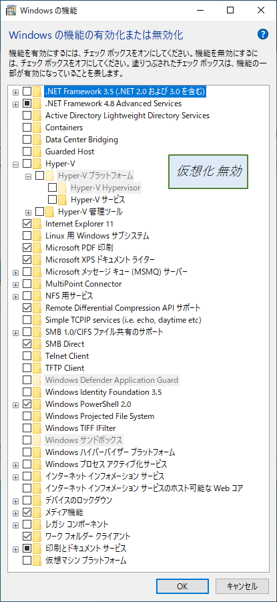This screenshot has height=602, width=277.
Task: Check the Windows Projected File System checkbox
Action: pos(27,416)
